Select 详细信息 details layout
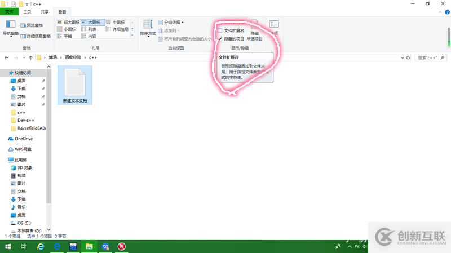Screen dimensions: 451x253 [x=117, y=29]
